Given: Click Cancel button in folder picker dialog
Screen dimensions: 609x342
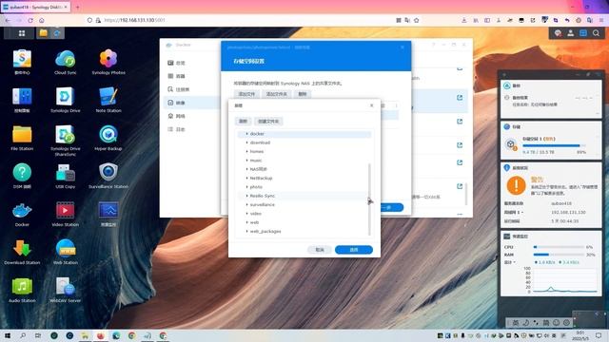Looking at the screenshot, I should 320,250.
